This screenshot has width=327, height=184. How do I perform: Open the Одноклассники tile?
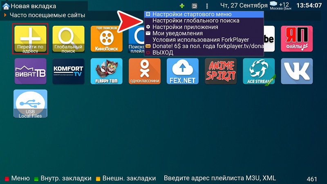[x=145, y=71]
